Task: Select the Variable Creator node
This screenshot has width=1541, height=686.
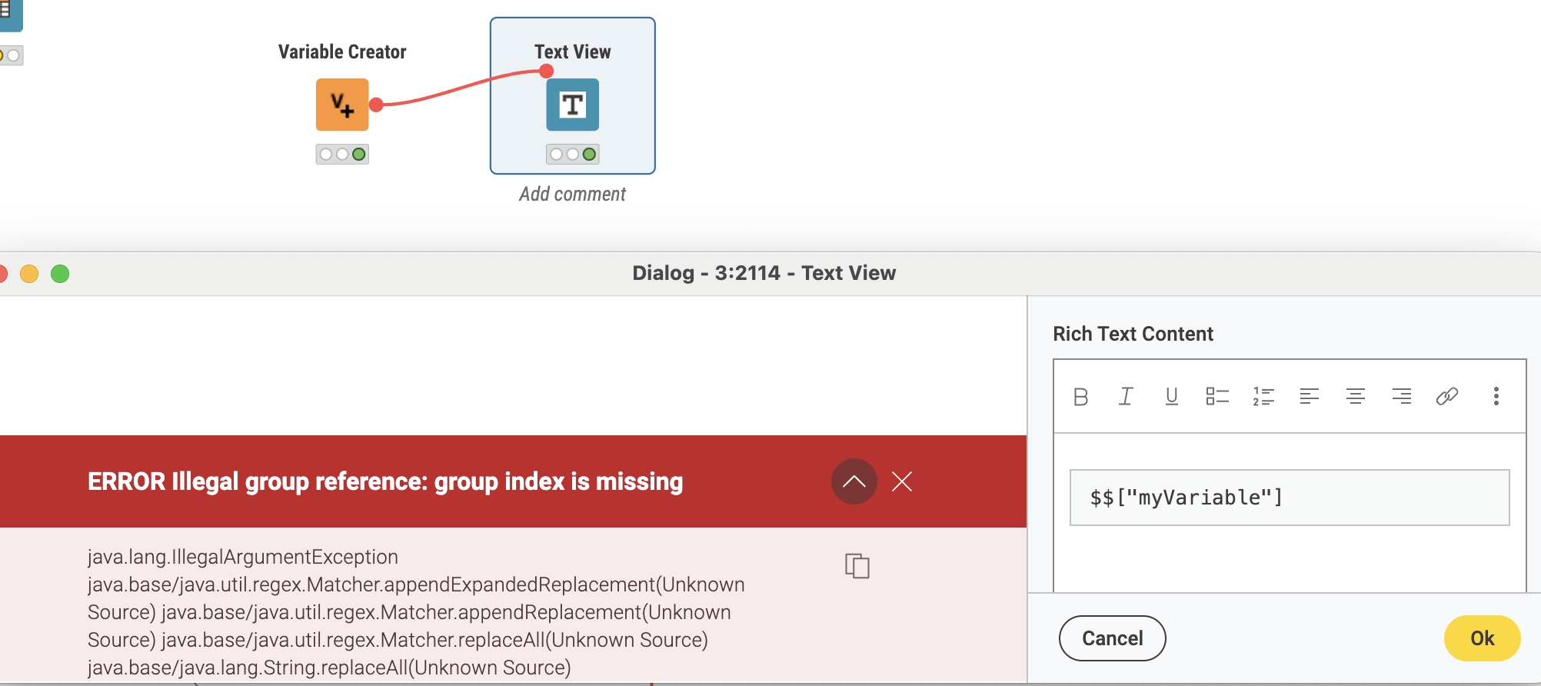Action: [342, 105]
